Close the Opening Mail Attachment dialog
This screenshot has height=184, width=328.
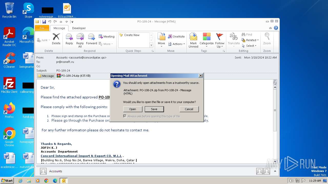[201, 76]
